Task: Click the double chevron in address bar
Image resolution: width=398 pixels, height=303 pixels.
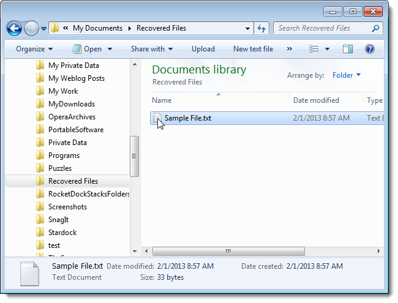Action: click(66, 28)
